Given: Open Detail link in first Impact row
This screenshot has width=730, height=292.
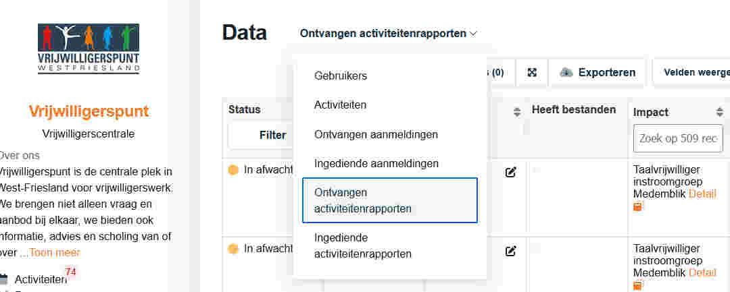Looking at the screenshot, I should pyautogui.click(x=702, y=194).
